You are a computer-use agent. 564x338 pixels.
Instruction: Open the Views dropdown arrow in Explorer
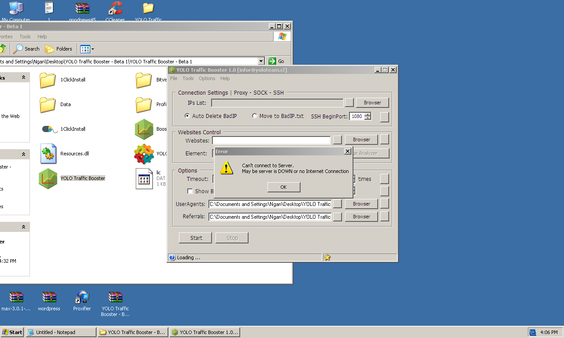93,49
